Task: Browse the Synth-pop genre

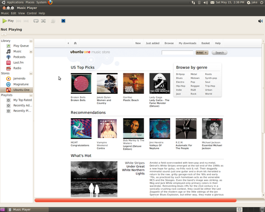Action: 211,78
